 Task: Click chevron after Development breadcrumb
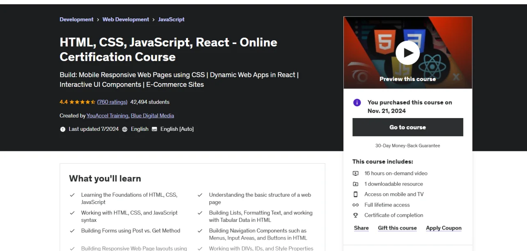(x=98, y=20)
